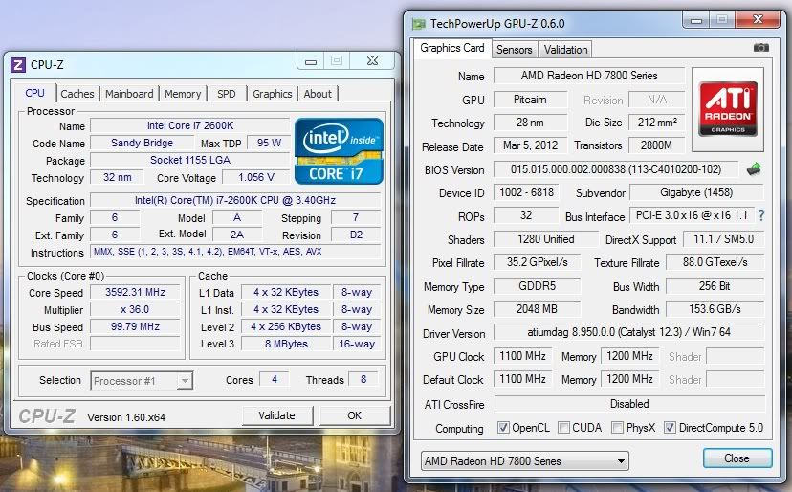Select the CPU tab in CPU-Z
The width and height of the screenshot is (792, 492).
click(34, 93)
